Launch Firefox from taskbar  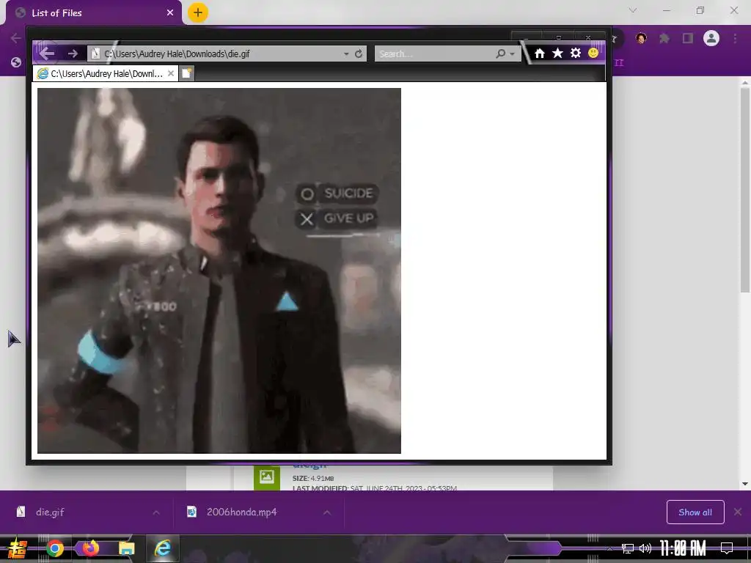[x=90, y=548]
